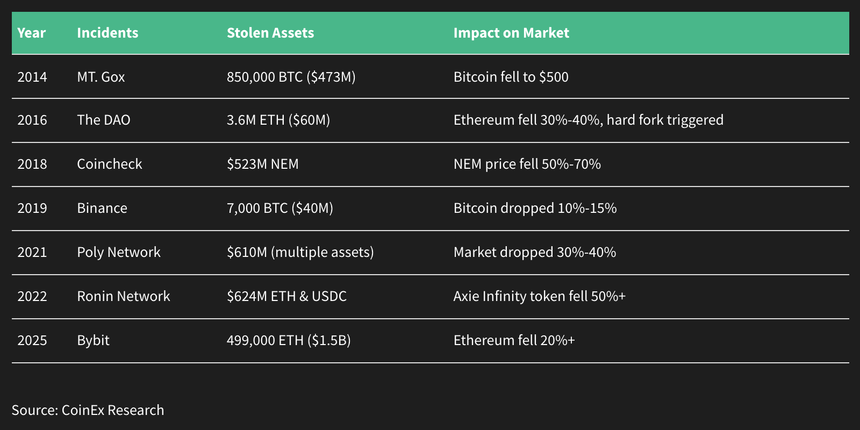
Task: Click the Year column header
Action: (x=31, y=33)
